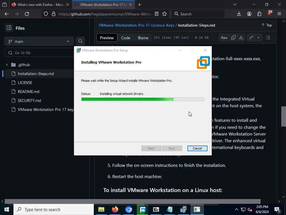
Task: Open VMware Workstation Pro 17 keys file
Action: click(x=46, y=109)
